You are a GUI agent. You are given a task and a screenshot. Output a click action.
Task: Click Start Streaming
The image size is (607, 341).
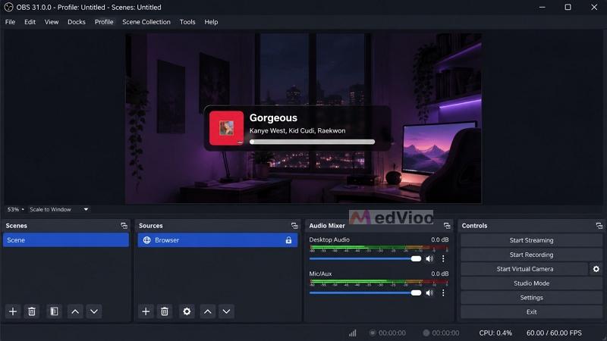(531, 240)
